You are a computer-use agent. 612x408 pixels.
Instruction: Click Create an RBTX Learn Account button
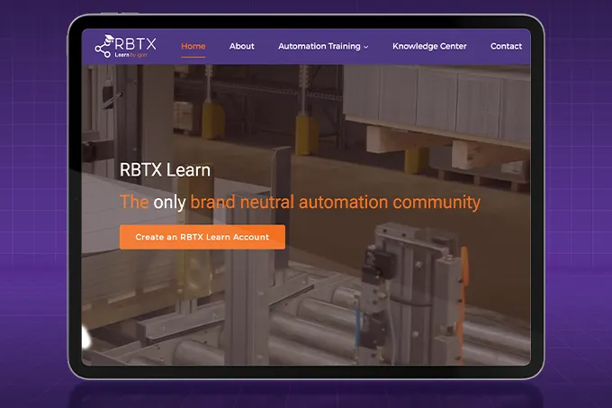coord(202,237)
